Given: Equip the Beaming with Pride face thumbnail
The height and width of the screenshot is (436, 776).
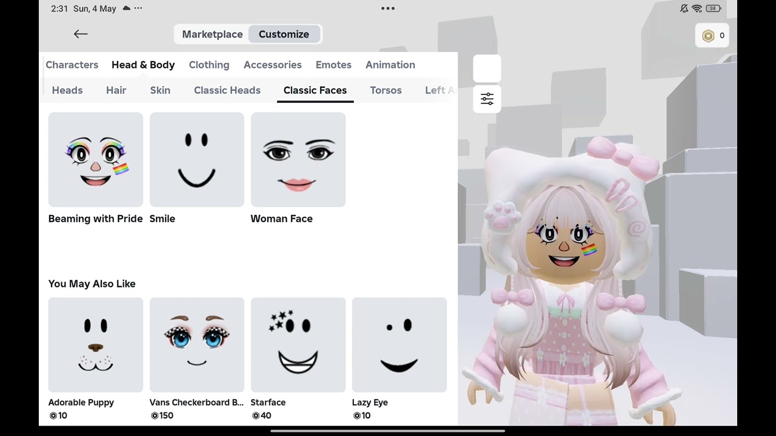Looking at the screenshot, I should coord(96,160).
